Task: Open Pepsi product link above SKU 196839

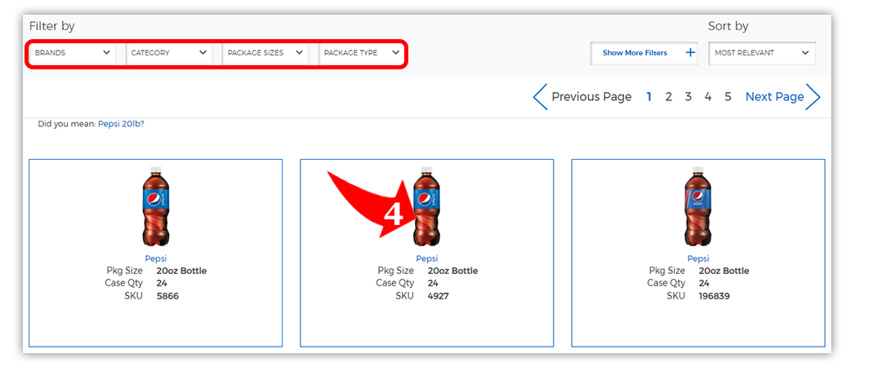Action: click(698, 259)
